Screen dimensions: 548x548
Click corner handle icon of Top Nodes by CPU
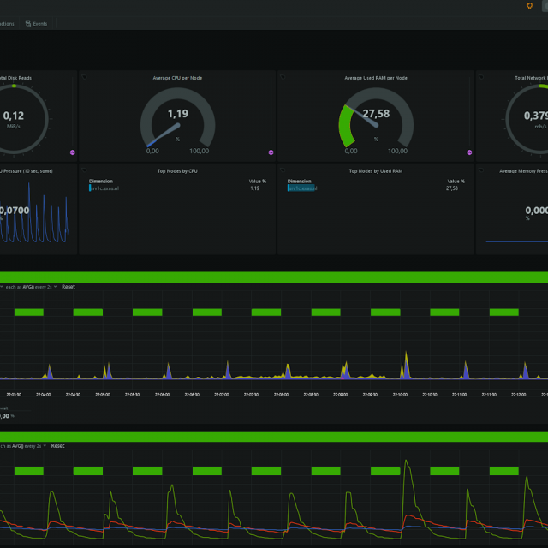84,170
